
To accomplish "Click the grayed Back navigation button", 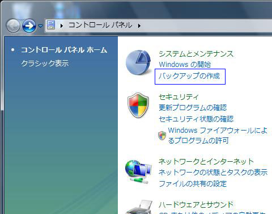I will click(x=13, y=26).
